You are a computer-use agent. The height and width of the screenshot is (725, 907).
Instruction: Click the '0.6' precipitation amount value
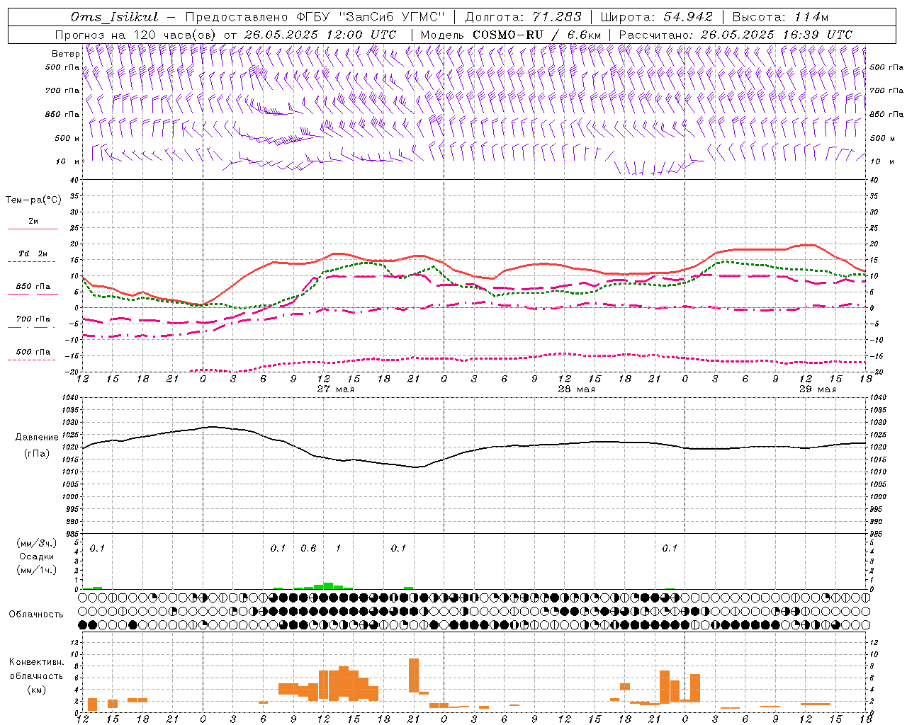(308, 548)
